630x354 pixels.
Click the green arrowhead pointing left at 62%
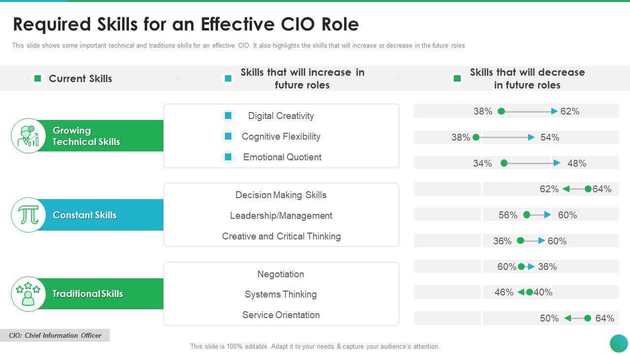point(566,189)
